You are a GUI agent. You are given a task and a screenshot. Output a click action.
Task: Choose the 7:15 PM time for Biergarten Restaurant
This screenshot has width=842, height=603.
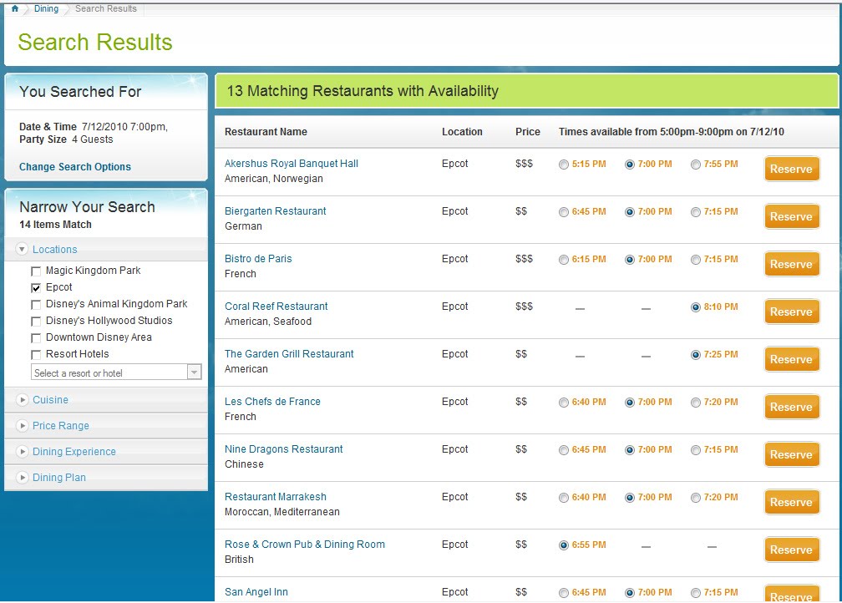694,211
